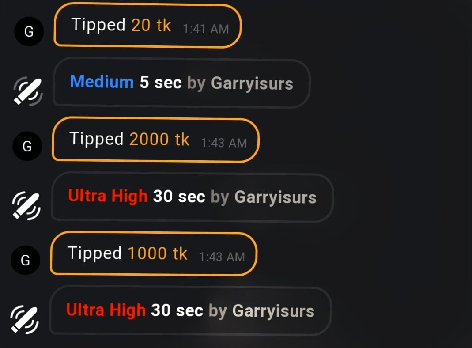Image resolution: width=472 pixels, height=348 pixels.
Task: Open Garryisurs profile from the middle Ultra High message
Action: [276, 197]
